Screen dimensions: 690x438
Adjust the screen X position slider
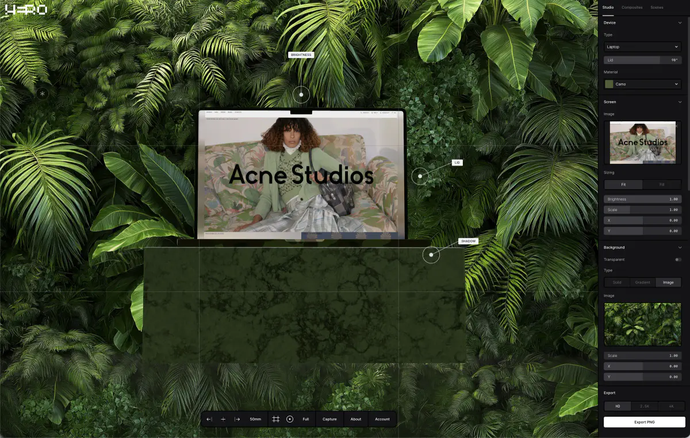(x=642, y=220)
